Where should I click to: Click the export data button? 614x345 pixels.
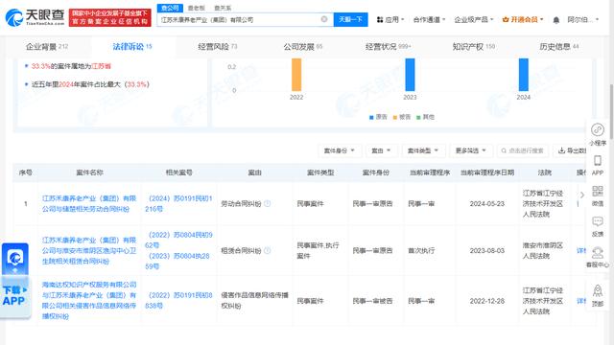coord(572,150)
